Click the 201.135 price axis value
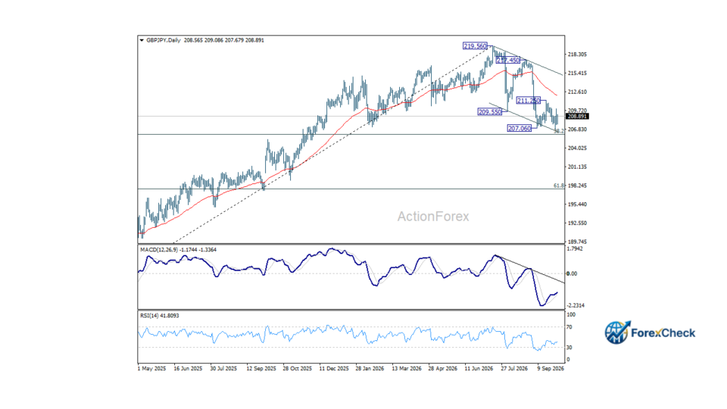The width and height of the screenshot is (727, 409). coord(577,167)
